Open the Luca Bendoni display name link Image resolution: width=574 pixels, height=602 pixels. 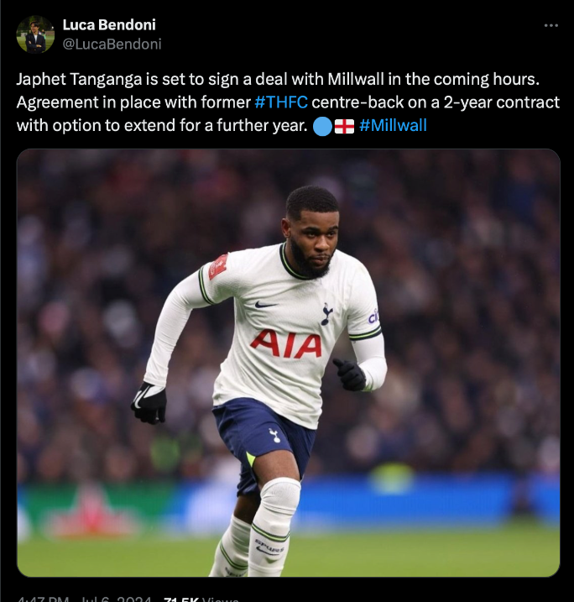(109, 25)
